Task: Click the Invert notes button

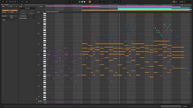Action: click(x=31, y=12)
